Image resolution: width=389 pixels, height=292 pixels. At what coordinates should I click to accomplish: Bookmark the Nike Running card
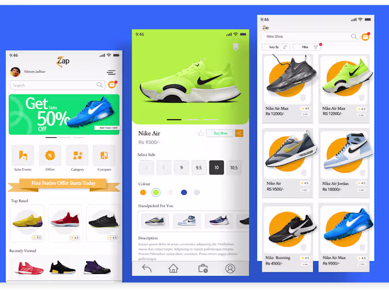(x=303, y=247)
